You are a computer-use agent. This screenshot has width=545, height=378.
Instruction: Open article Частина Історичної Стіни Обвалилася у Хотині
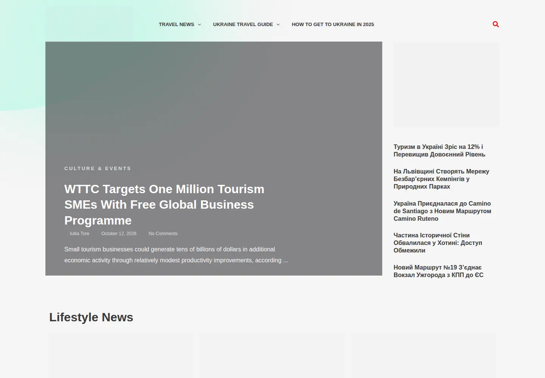tap(438, 243)
